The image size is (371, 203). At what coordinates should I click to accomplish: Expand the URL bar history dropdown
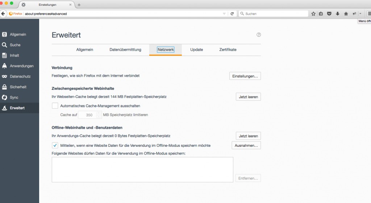pos(224,14)
